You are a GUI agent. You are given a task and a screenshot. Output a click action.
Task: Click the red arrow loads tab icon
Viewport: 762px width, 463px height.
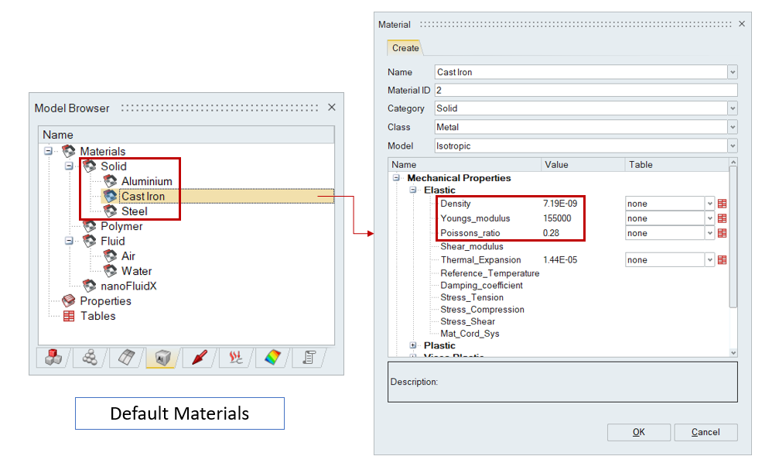200,357
